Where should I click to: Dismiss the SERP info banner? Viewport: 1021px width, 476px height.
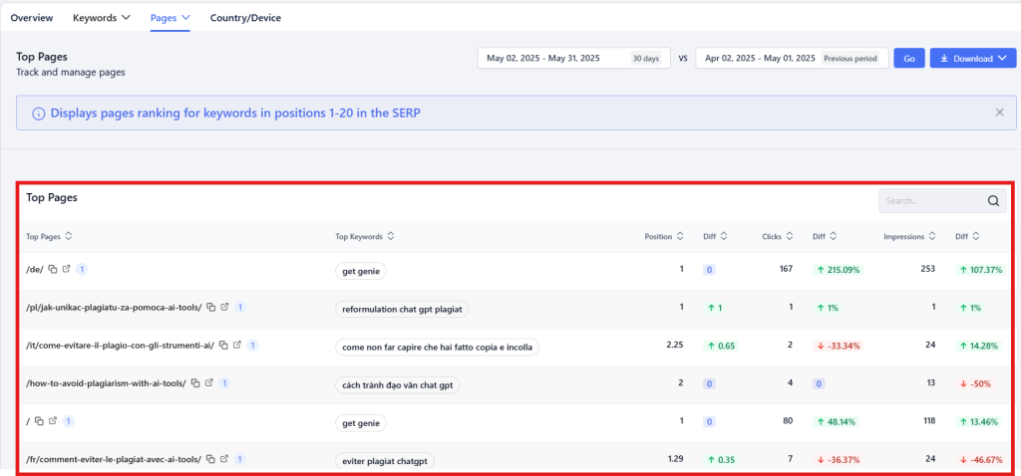999,113
